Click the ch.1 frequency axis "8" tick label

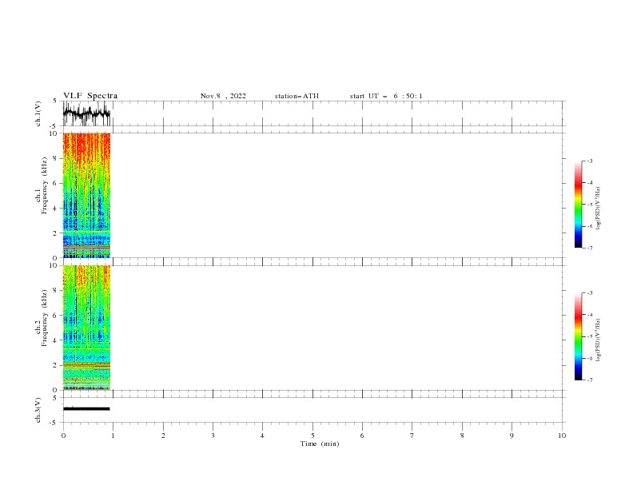click(55, 158)
